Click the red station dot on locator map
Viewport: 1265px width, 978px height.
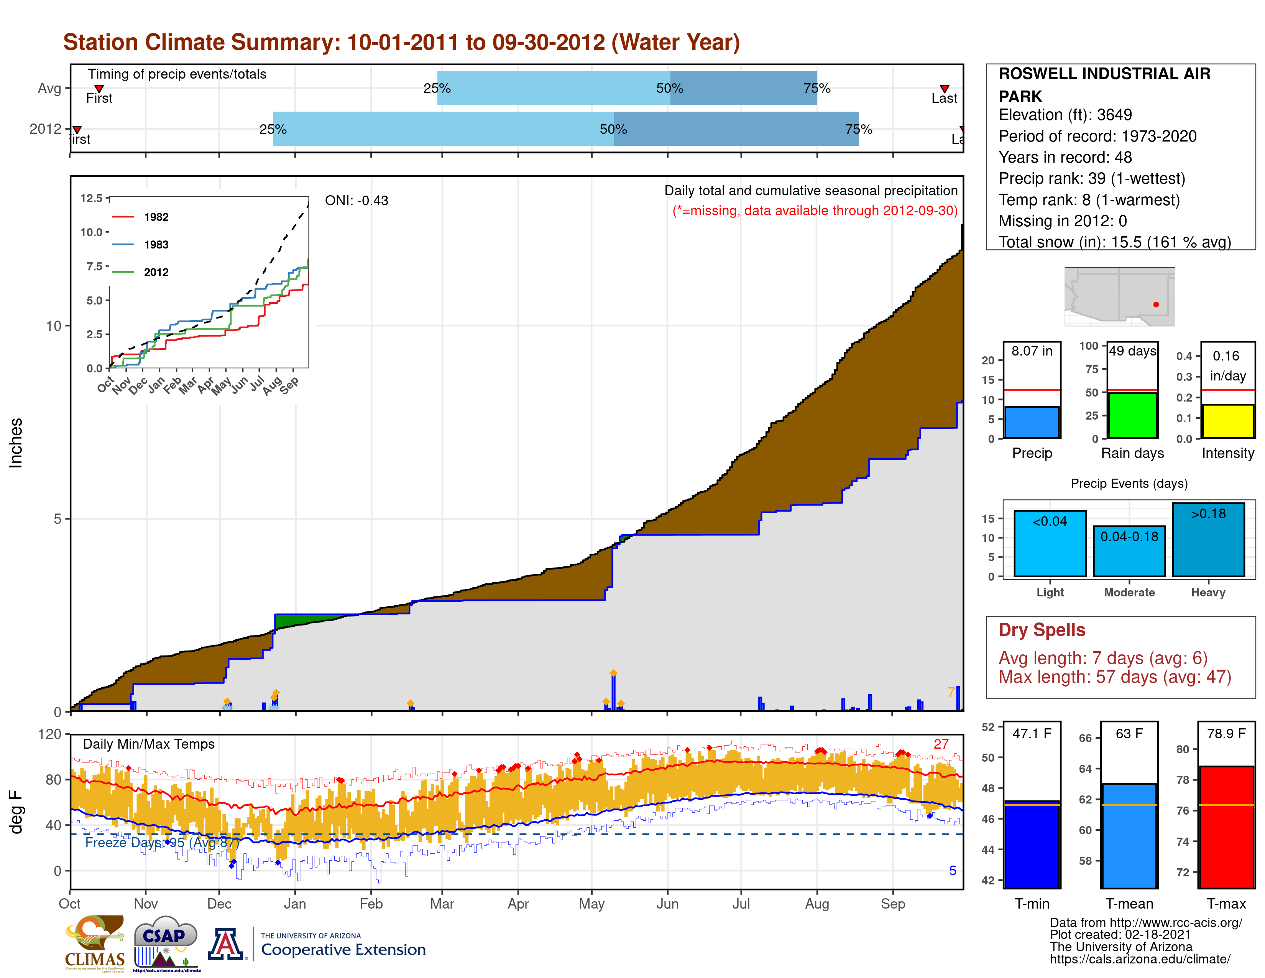point(1156,304)
